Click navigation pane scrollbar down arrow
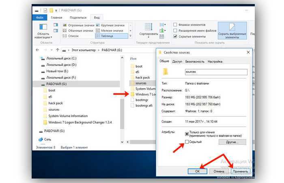This screenshot has width=284, height=183. pyautogui.click(x=122, y=142)
